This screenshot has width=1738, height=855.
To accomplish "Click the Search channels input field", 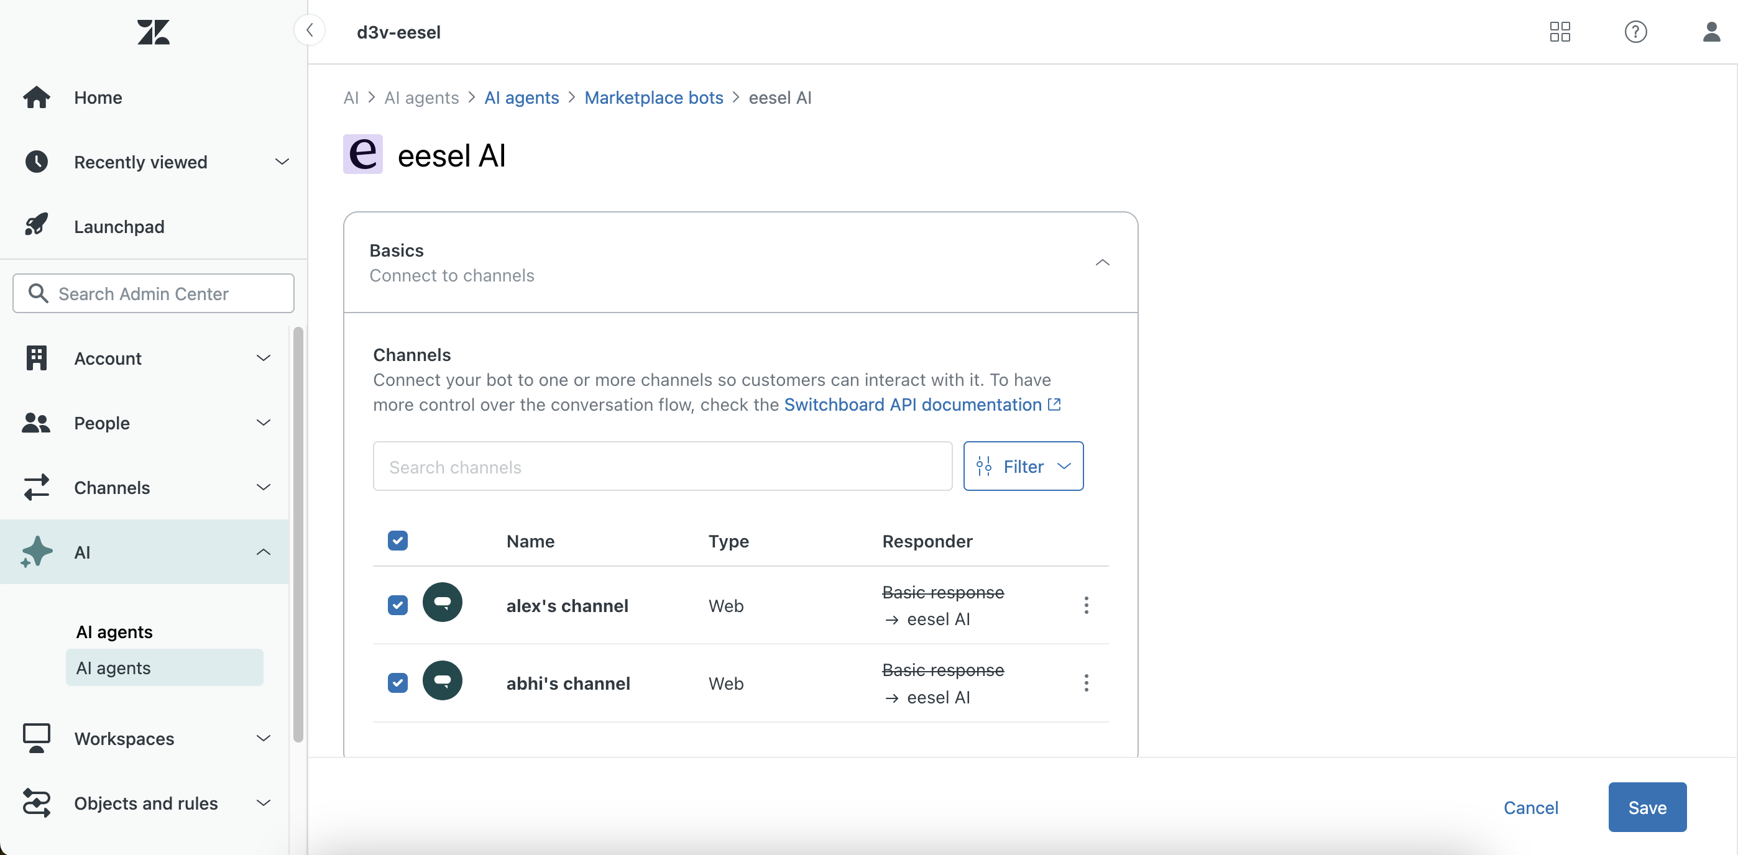I will pos(662,466).
